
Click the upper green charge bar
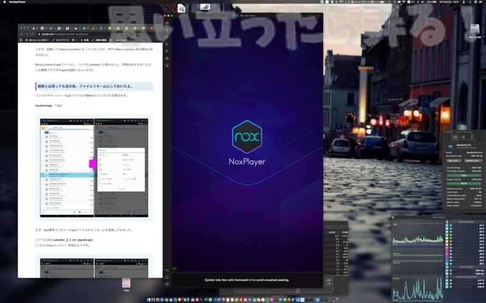click(464, 175)
